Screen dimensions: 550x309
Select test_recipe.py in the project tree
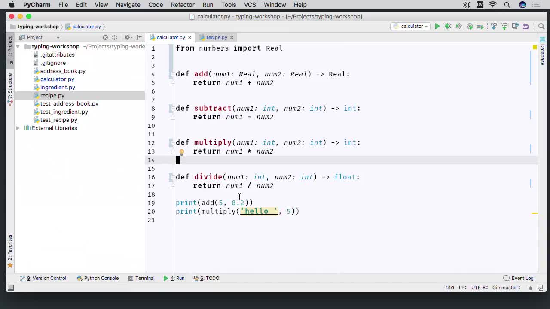pyautogui.click(x=59, y=120)
